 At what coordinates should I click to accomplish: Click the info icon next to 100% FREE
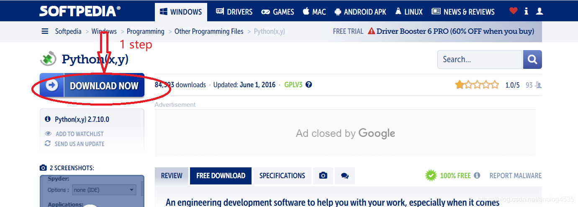(x=477, y=176)
